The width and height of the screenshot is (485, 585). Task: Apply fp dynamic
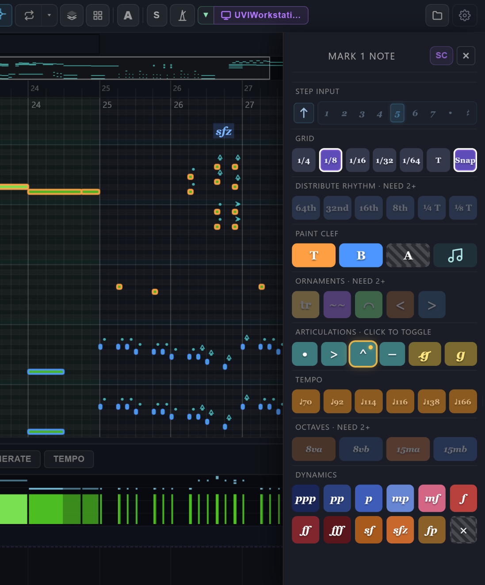coord(432,530)
